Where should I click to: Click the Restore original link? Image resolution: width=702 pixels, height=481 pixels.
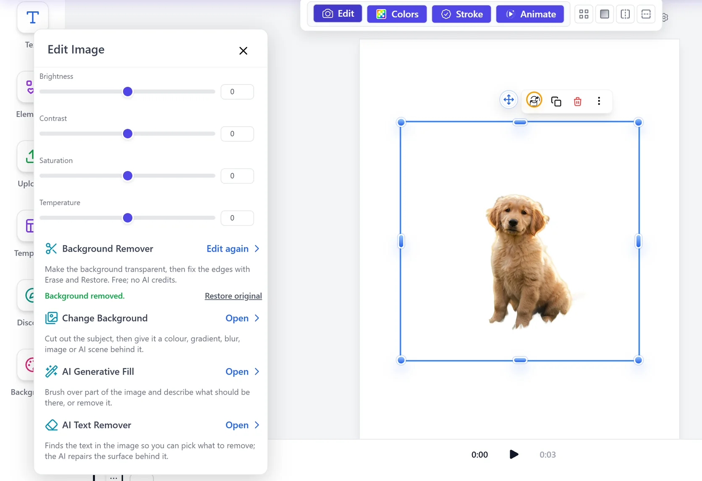click(233, 296)
